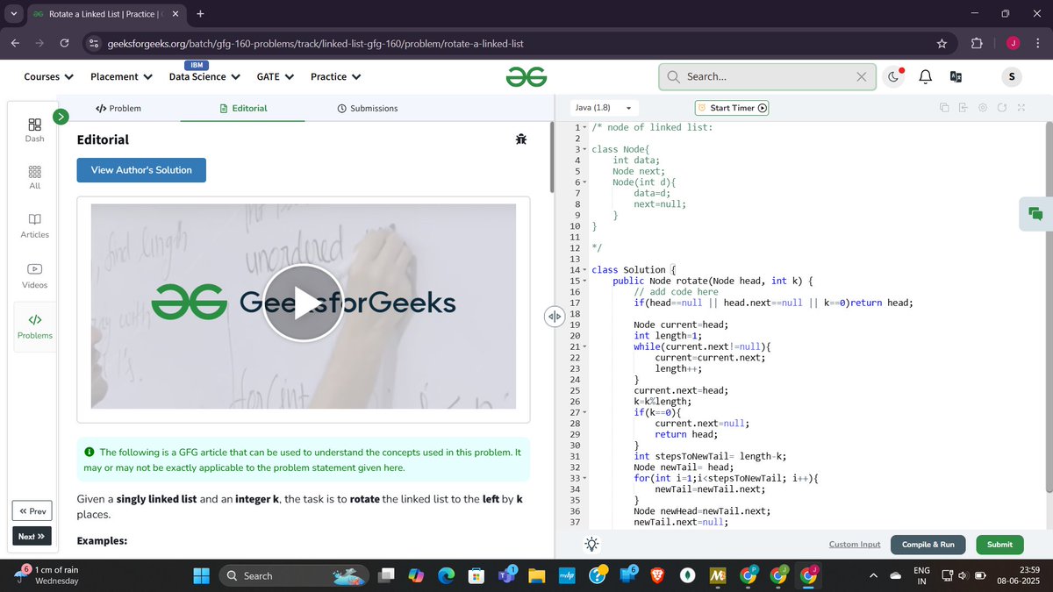Open the code editor settings gear
Viewport: 1053px width, 592px height.
[x=982, y=108]
